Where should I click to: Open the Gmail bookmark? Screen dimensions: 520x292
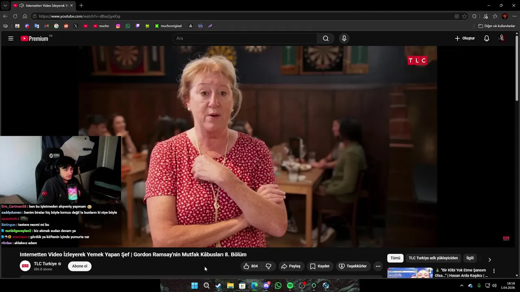click(x=46, y=26)
